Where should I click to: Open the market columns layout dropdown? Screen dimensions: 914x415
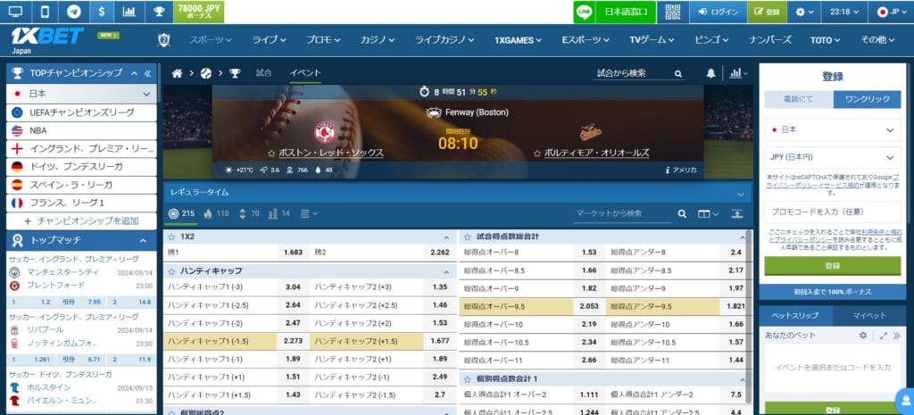tap(708, 214)
